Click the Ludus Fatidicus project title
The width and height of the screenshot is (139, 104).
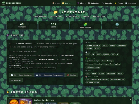point(44,100)
